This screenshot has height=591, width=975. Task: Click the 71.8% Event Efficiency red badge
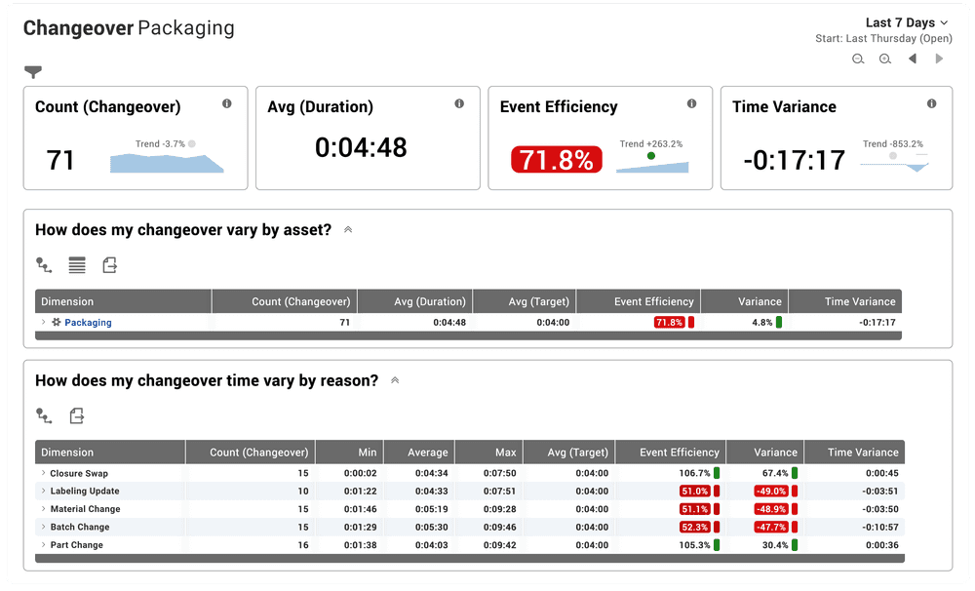557,160
